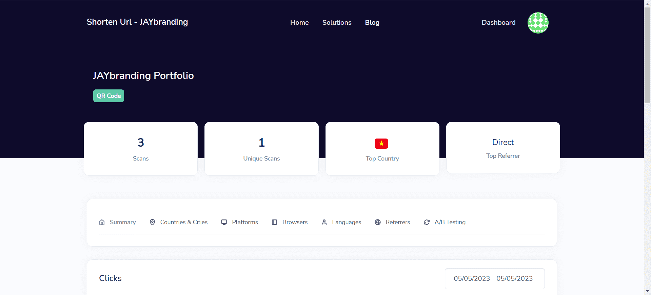Open the Browsers tab
The image size is (651, 295).
point(290,222)
